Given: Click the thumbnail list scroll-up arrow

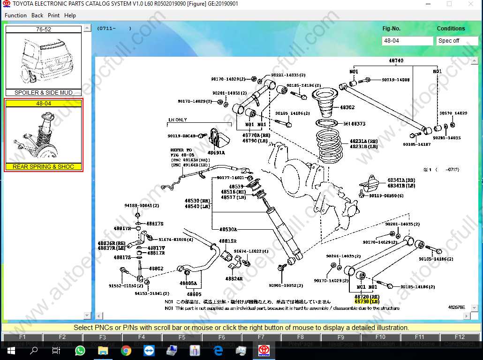Looking at the screenshot, I should [88, 28].
